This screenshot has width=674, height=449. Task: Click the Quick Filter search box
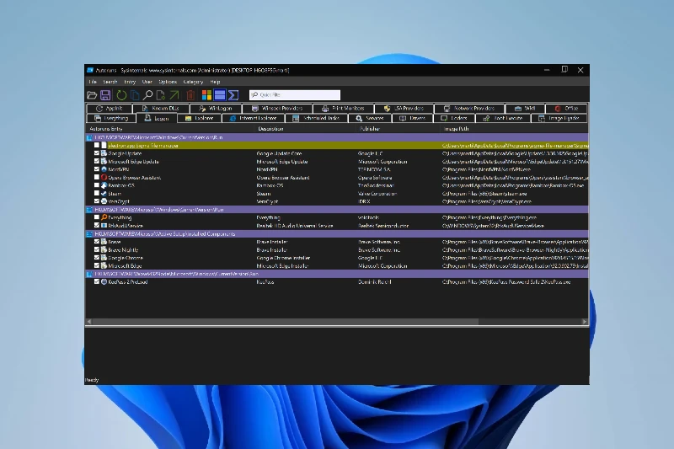pos(295,95)
